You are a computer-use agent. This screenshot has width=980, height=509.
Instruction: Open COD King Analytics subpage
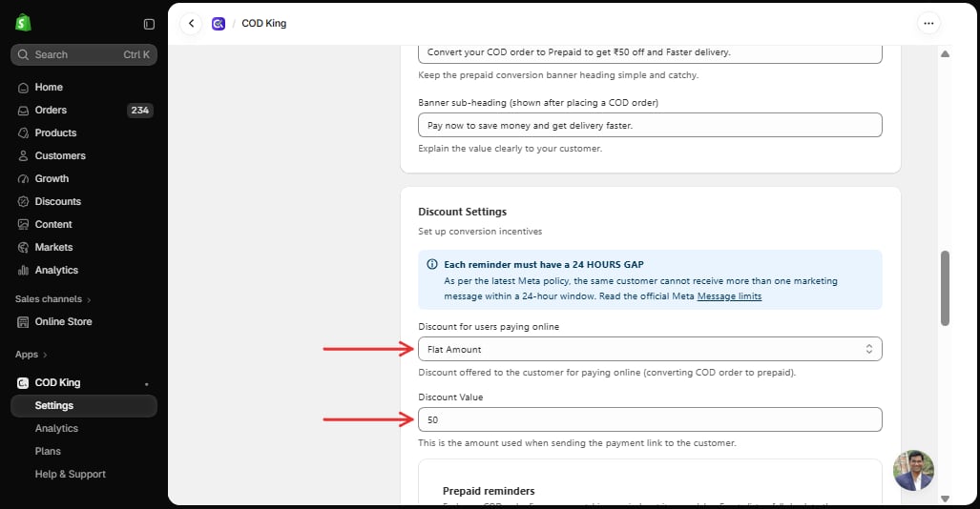[56, 428]
